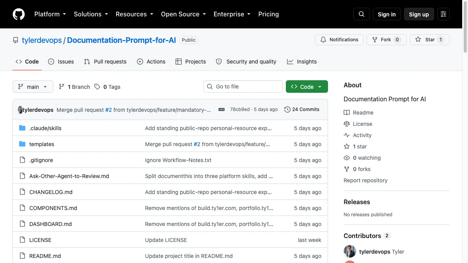Screen dimensions: 468x263
Task: Open the Platform dropdown menu
Action: (x=50, y=14)
